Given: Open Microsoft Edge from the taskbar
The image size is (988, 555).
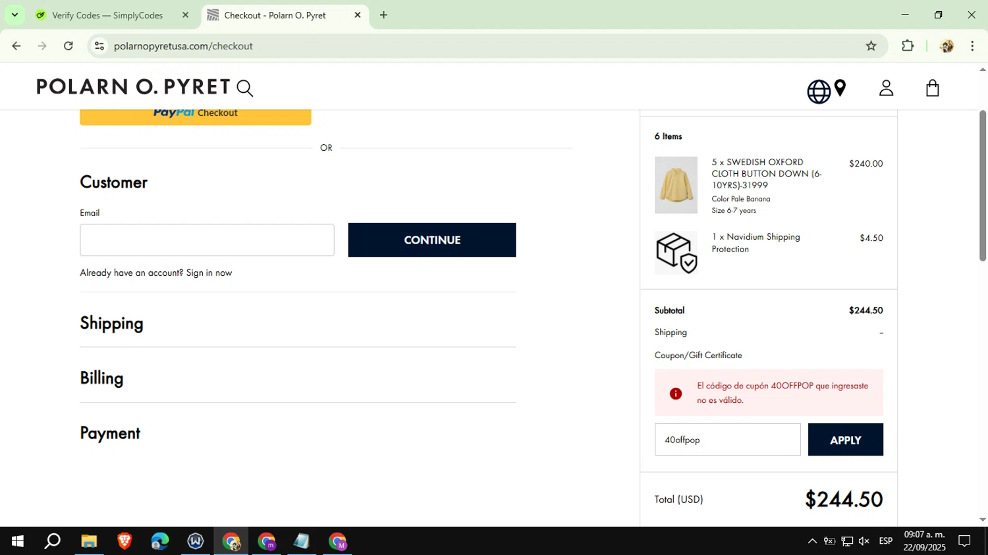Looking at the screenshot, I should click(160, 541).
